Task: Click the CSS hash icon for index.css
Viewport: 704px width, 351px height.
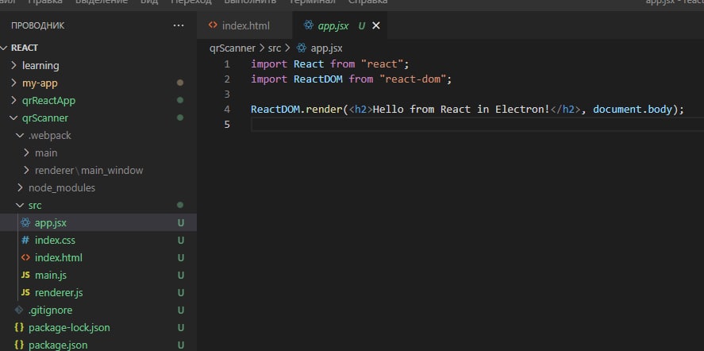Action: click(x=25, y=240)
